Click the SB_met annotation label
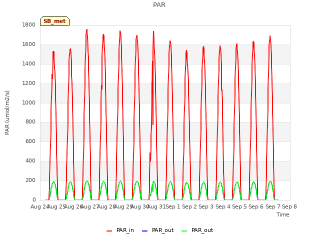The height and width of the screenshot is (240, 320). point(54,21)
